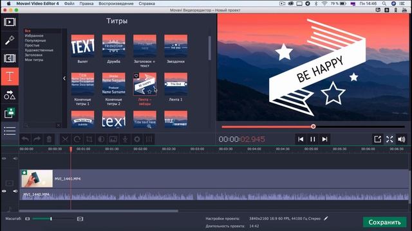Delete selected clip with trash icon
This screenshot has width=412, height=231.
pos(49,139)
